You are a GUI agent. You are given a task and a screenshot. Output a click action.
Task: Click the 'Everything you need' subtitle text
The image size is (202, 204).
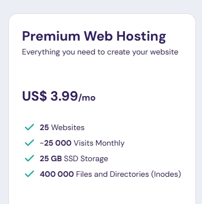pyautogui.click(x=100, y=52)
